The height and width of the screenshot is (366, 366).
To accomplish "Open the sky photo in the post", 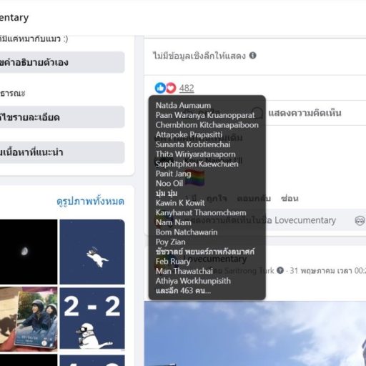I will (255, 333).
